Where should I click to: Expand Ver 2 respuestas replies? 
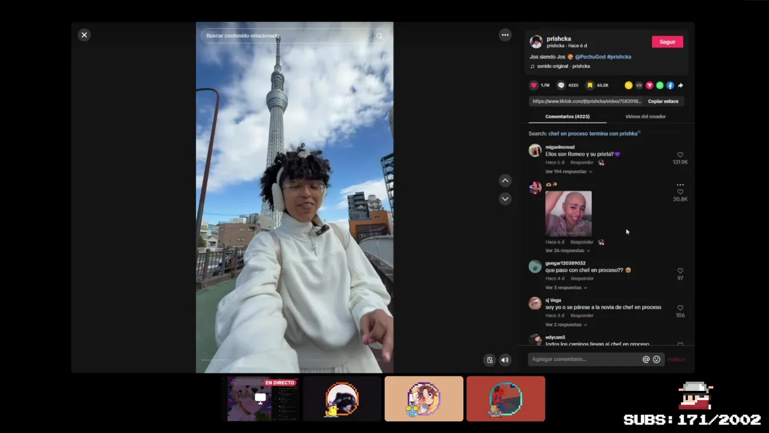(x=566, y=325)
